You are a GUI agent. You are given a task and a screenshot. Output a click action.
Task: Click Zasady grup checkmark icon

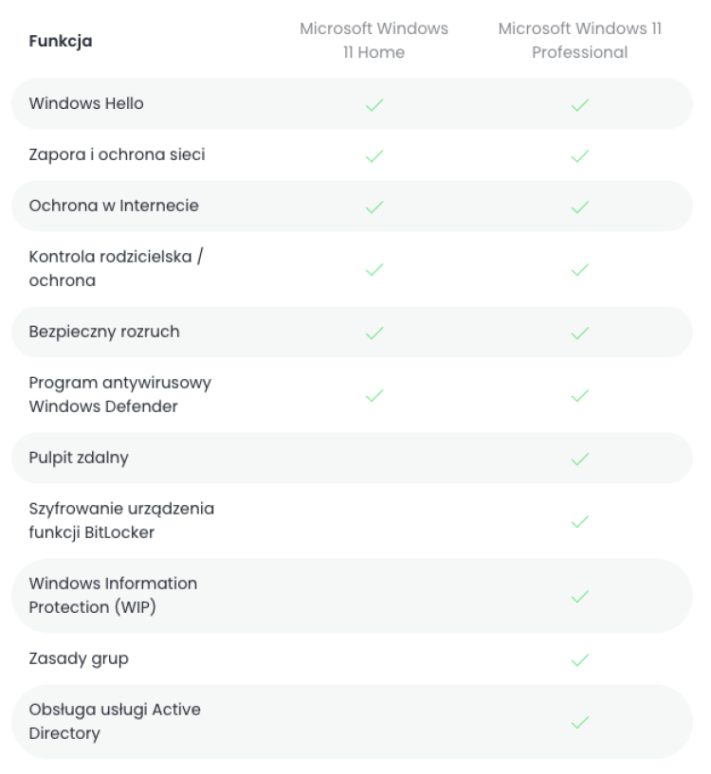pyautogui.click(x=579, y=659)
